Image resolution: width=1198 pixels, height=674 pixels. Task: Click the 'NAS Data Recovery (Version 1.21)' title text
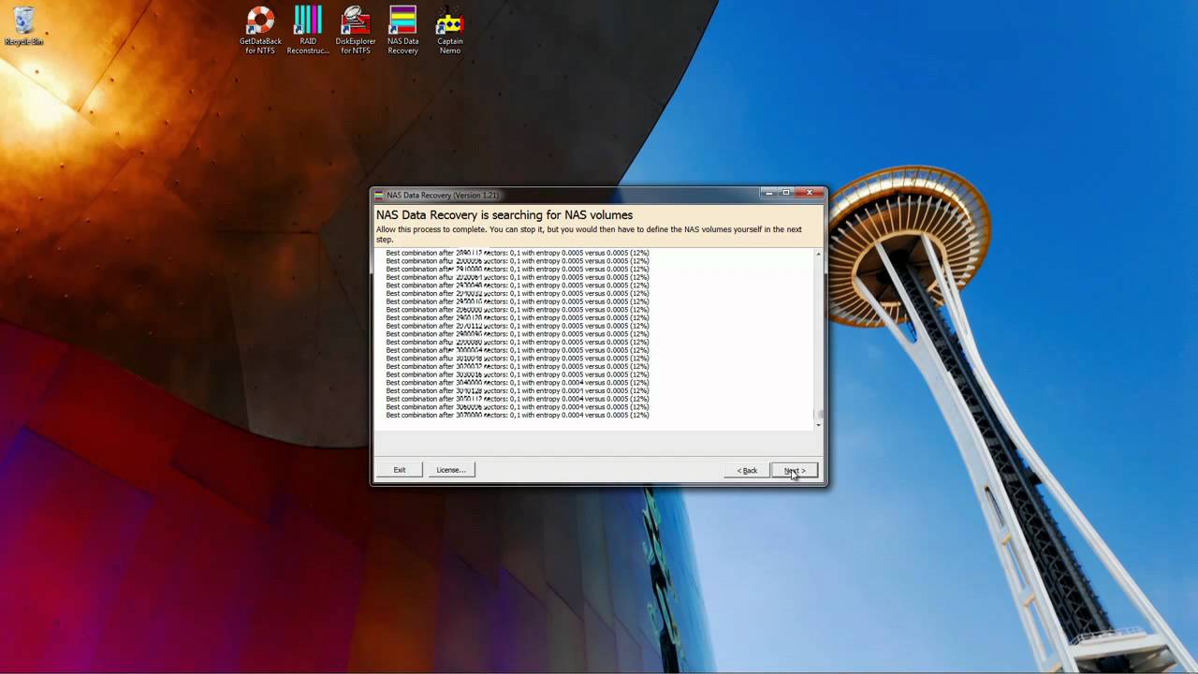pos(443,195)
